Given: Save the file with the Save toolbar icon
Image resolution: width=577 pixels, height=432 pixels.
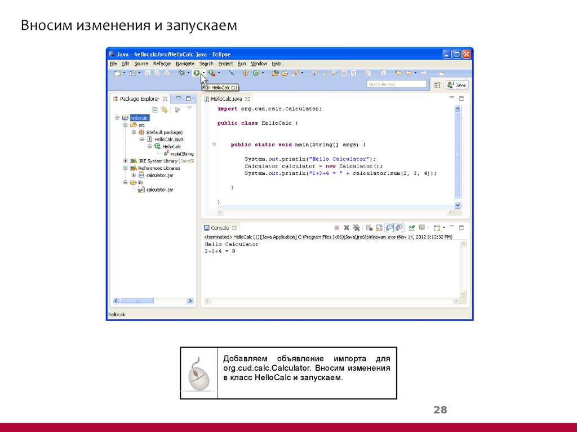Looking at the screenshot, I should click(x=147, y=73).
